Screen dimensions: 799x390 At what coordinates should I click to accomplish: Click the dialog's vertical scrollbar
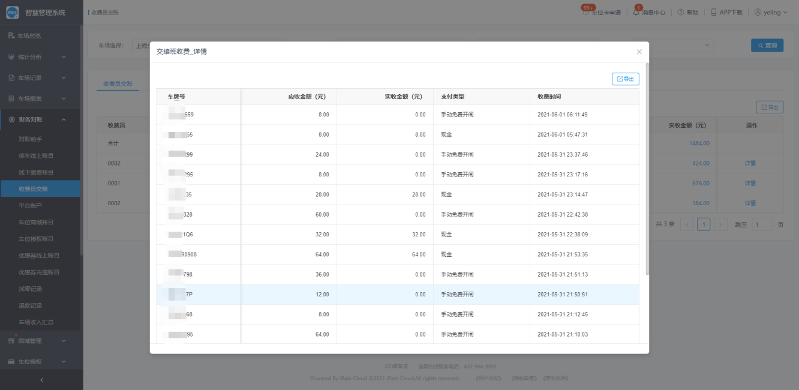point(647,169)
